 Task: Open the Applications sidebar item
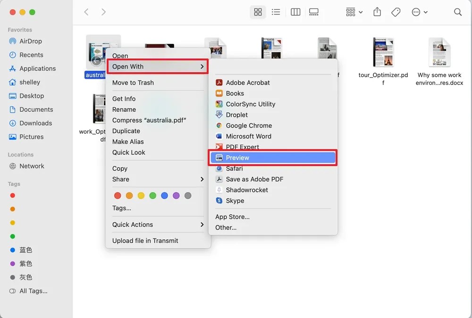click(37, 68)
